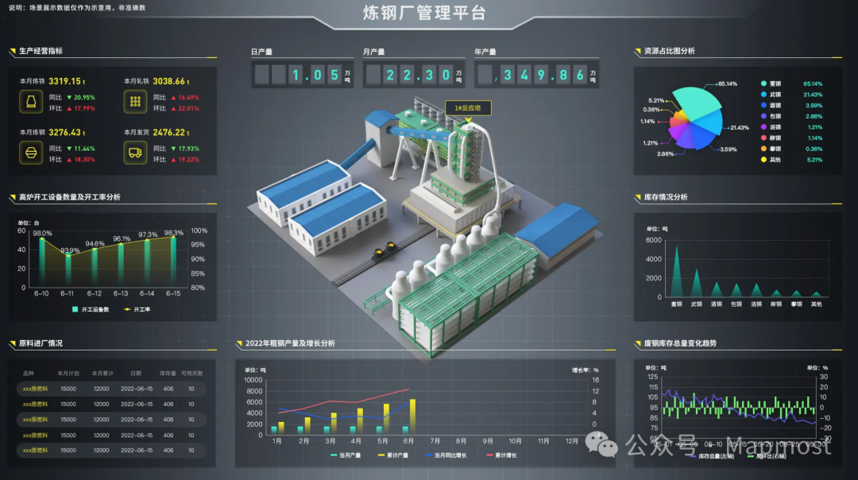Click 本月炼钢 环比 18.30% value
Image resolution: width=858 pixels, height=480 pixels.
click(84, 159)
